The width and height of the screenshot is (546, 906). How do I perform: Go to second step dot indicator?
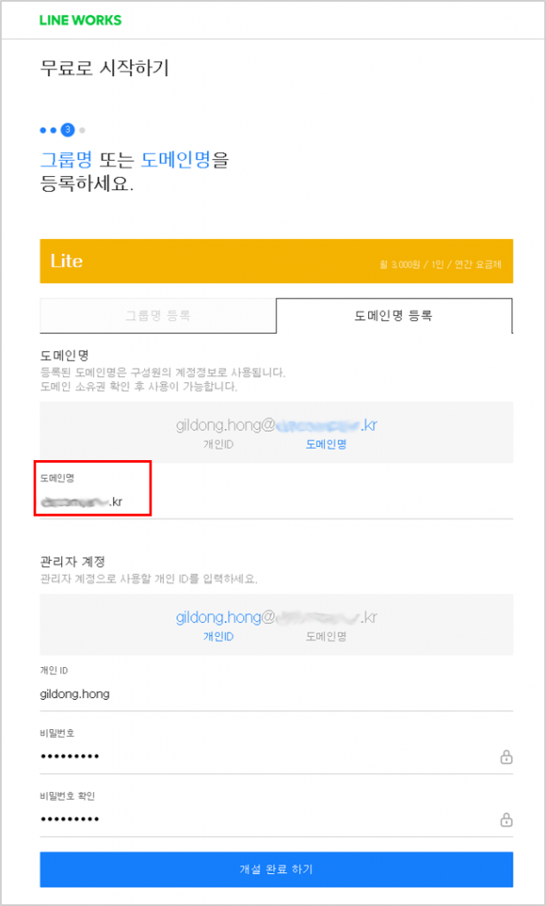pos(53,130)
